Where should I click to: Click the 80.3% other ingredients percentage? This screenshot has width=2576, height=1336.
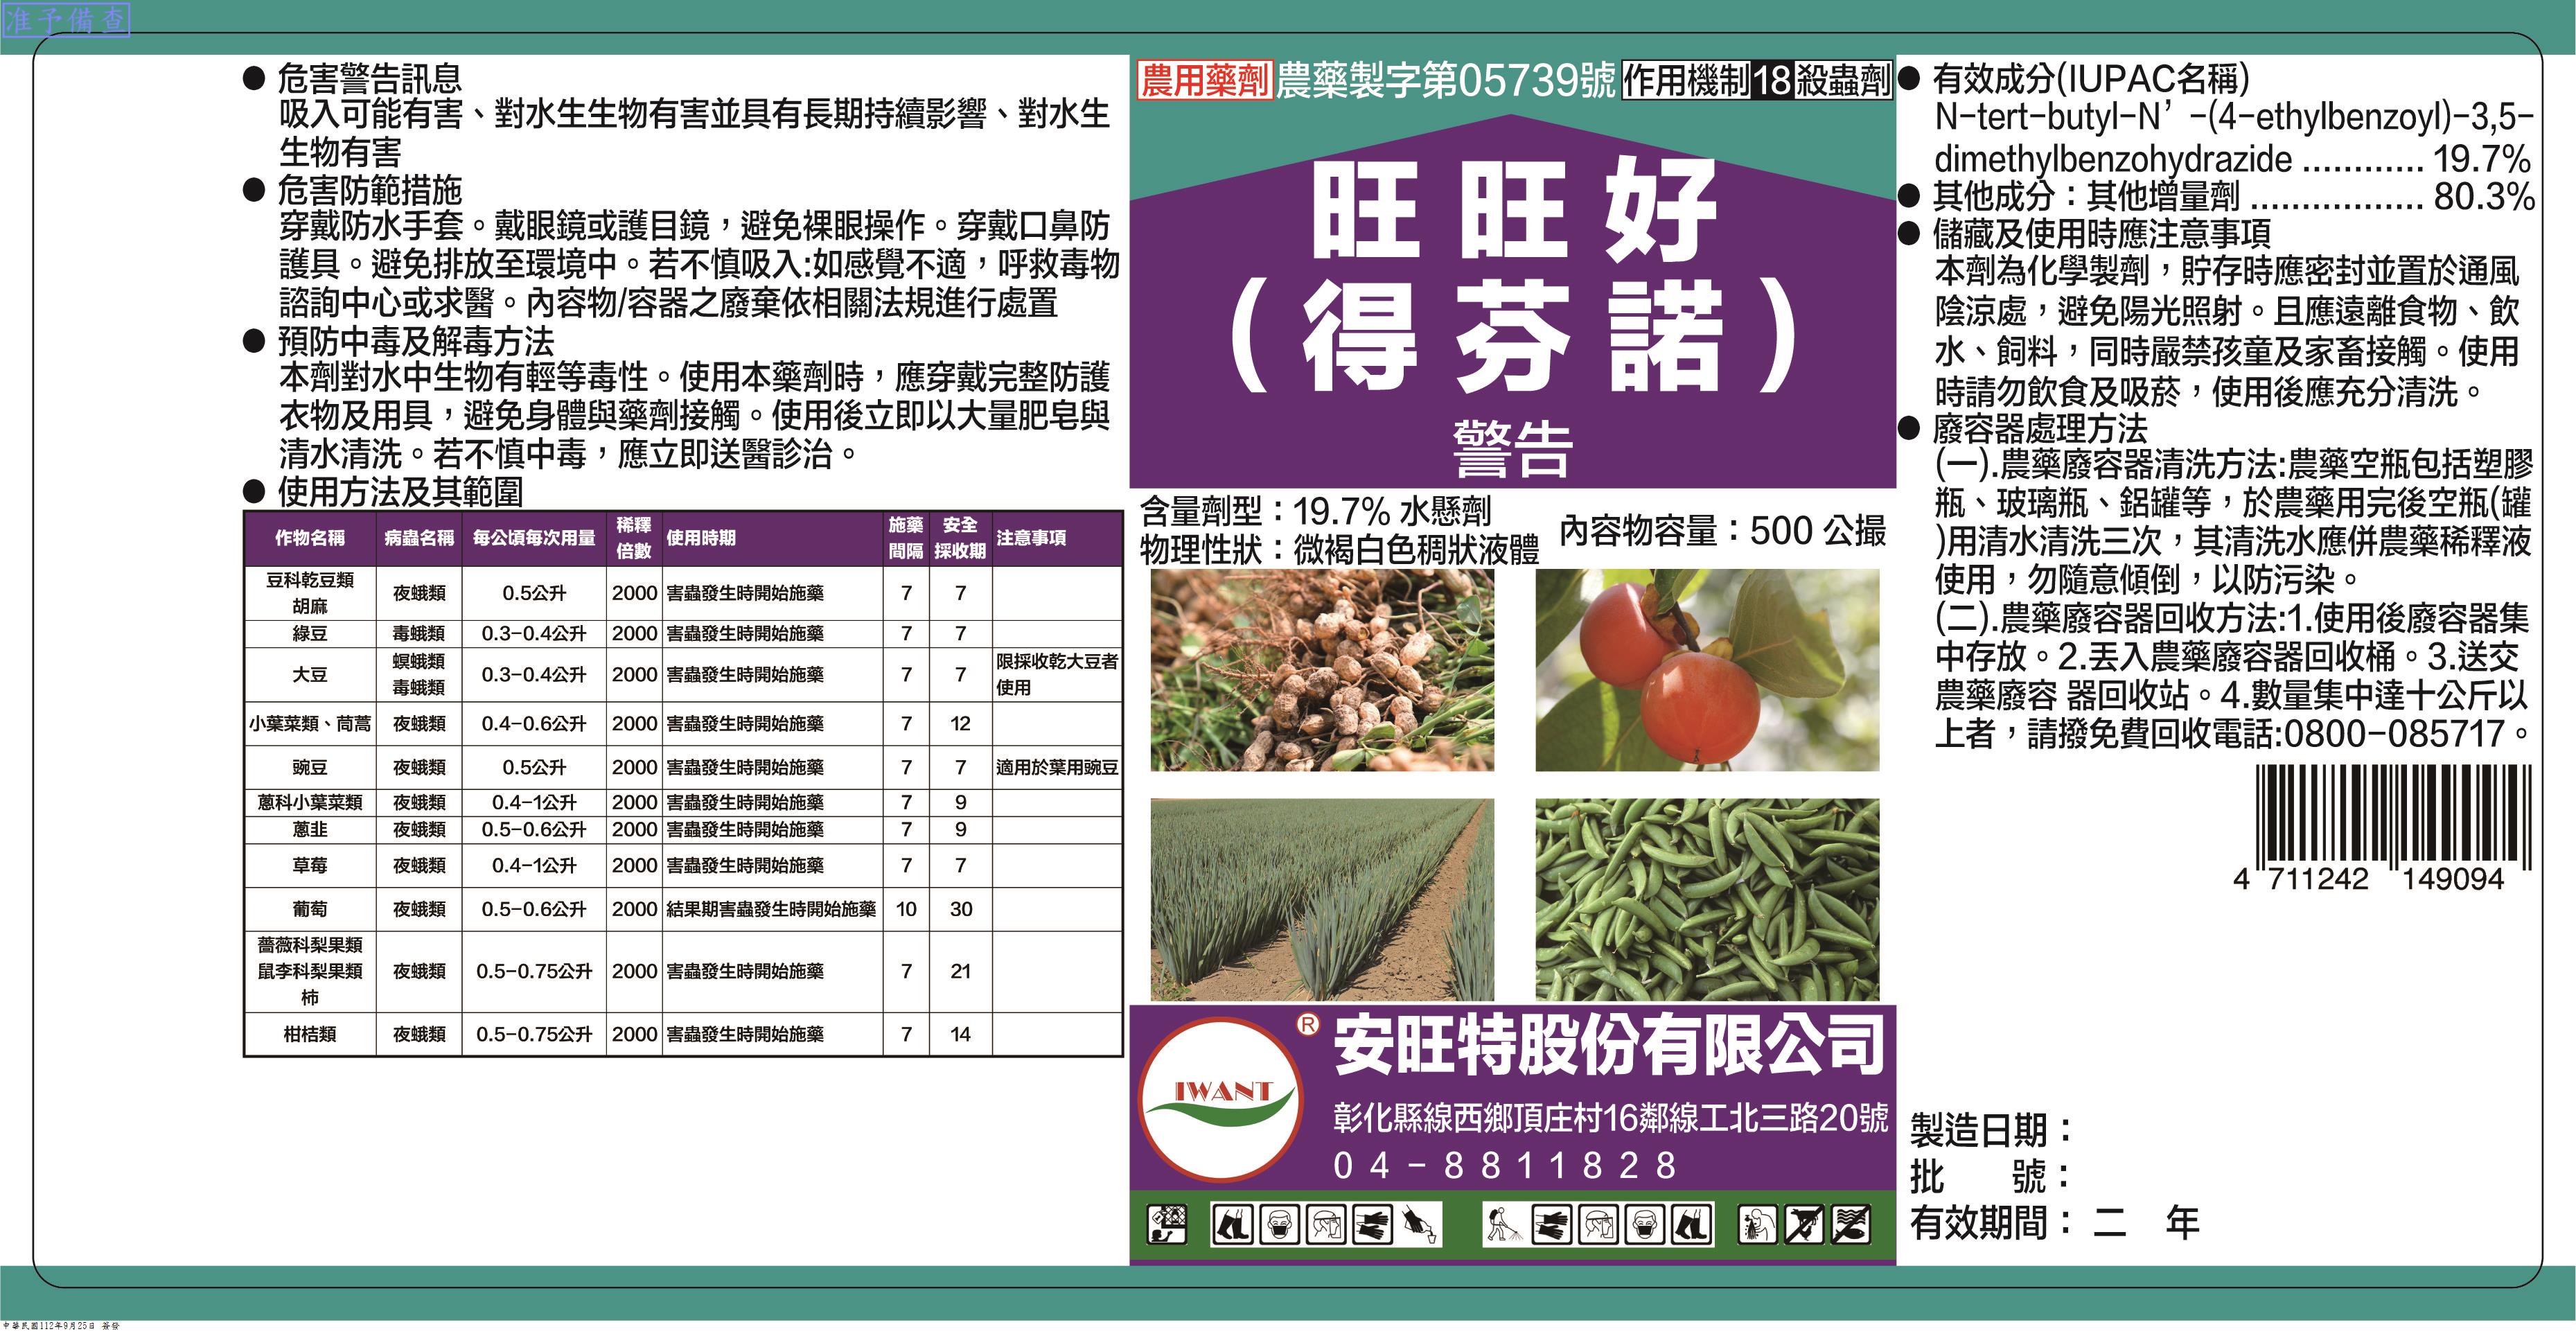2485,197
